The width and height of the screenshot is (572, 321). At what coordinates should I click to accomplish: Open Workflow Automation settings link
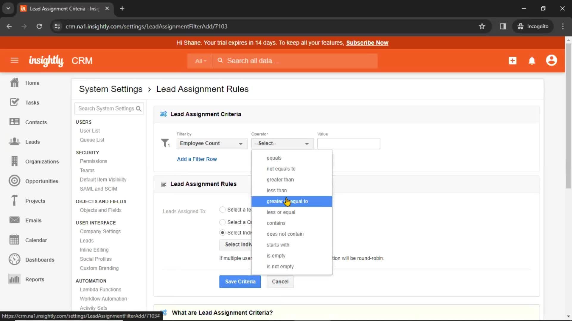click(103, 299)
